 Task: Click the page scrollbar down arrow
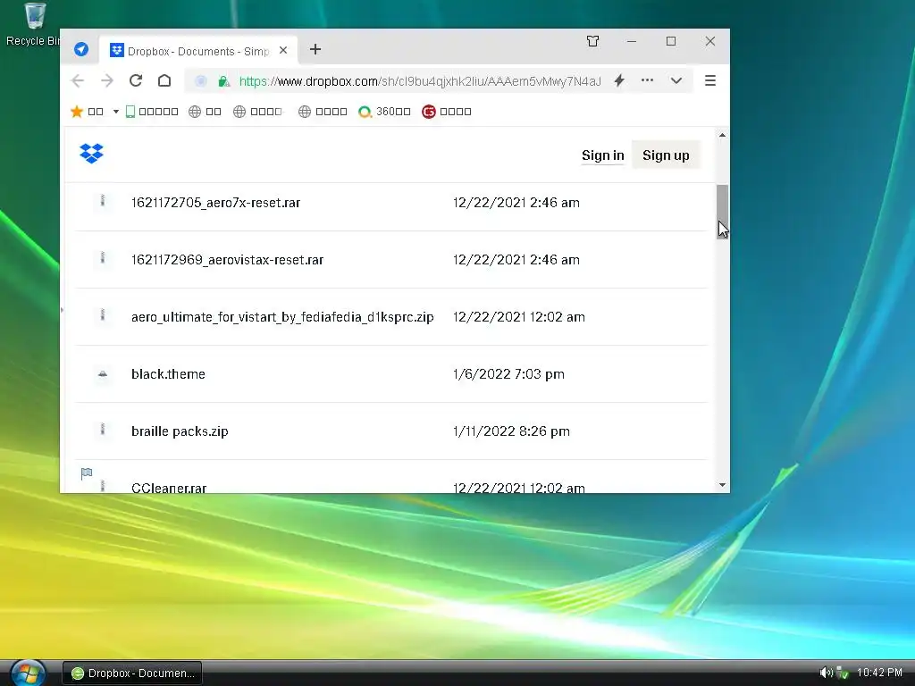(722, 485)
